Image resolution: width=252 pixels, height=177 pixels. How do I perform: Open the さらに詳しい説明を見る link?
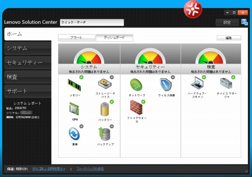point(49,168)
